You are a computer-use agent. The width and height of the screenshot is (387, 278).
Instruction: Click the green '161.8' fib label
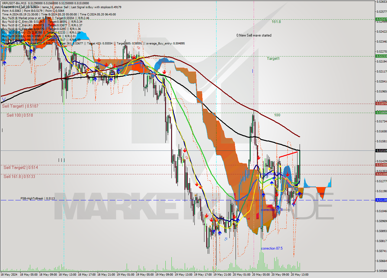[x=276, y=22]
